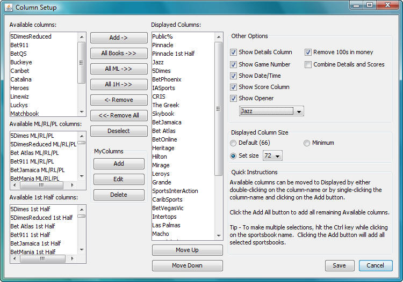The width and height of the screenshot is (403, 282).
Task: Click the Move Down button
Action: pos(187,265)
